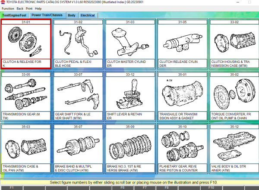Open the Help menu
259x190 pixels.
pyautogui.click(x=38, y=9)
